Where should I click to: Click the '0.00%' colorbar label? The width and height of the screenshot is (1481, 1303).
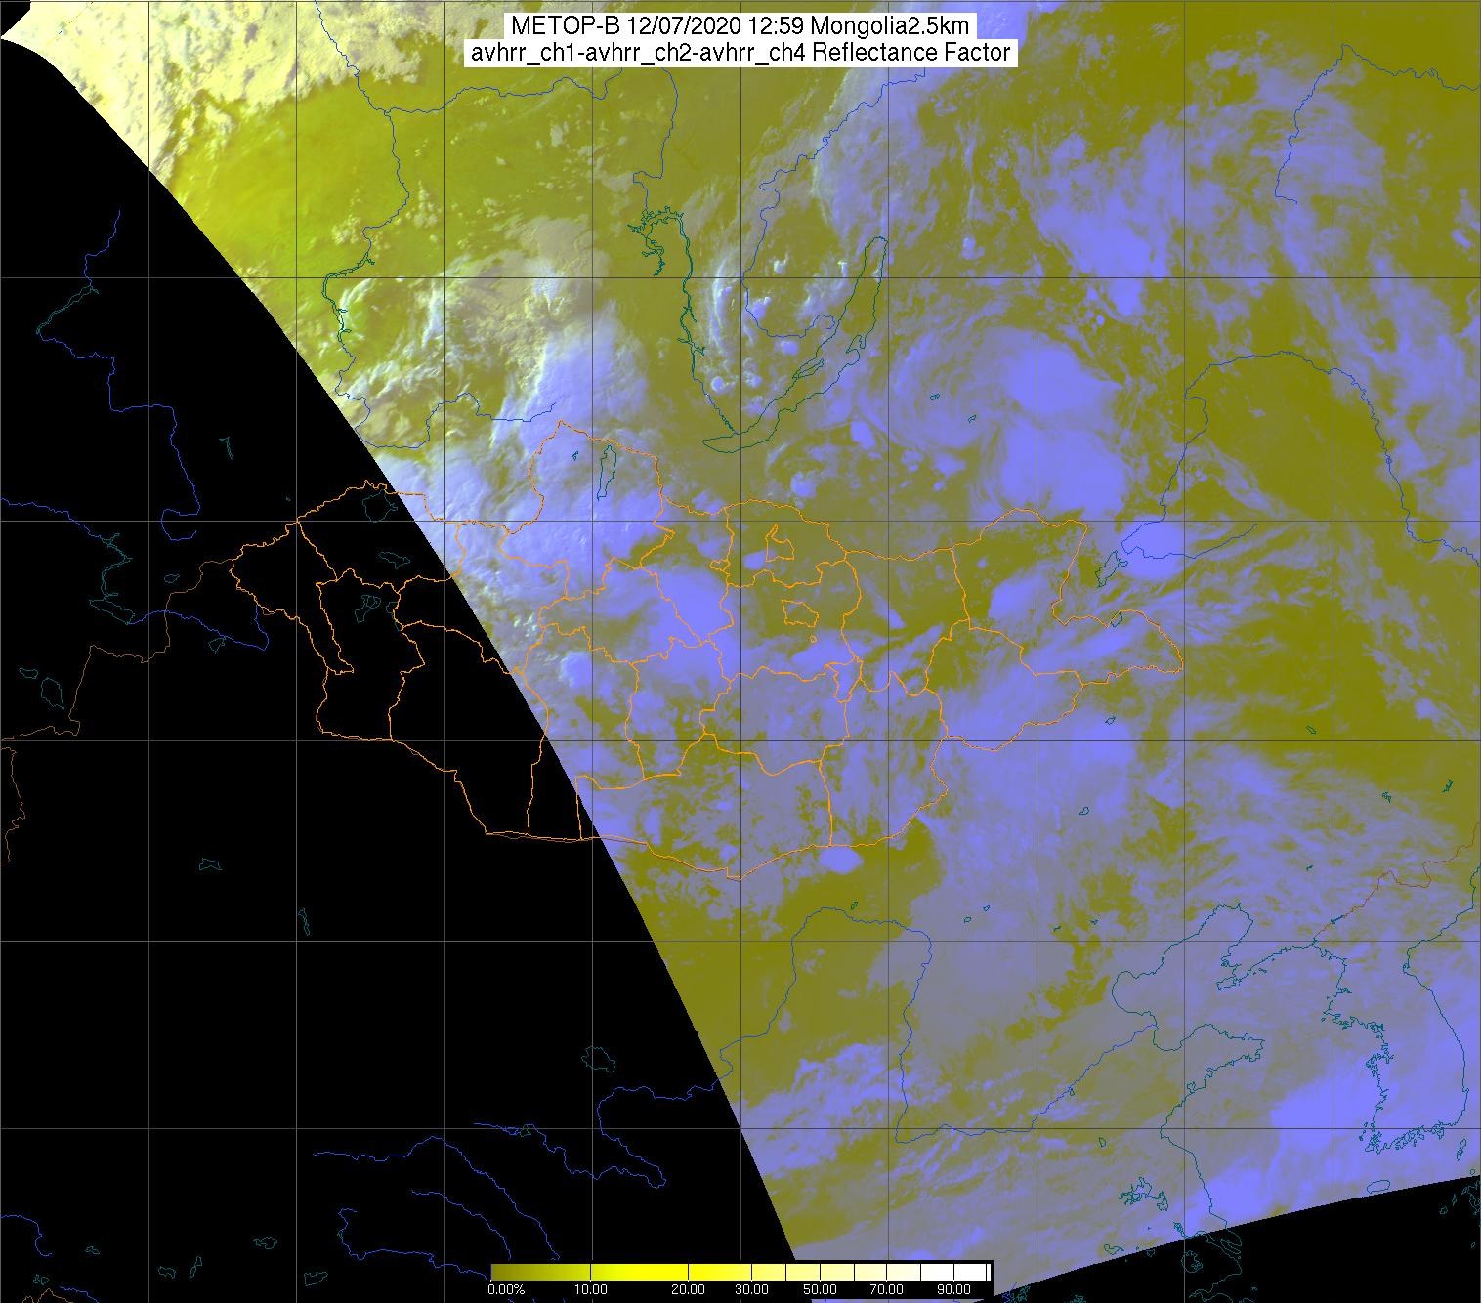point(506,1289)
